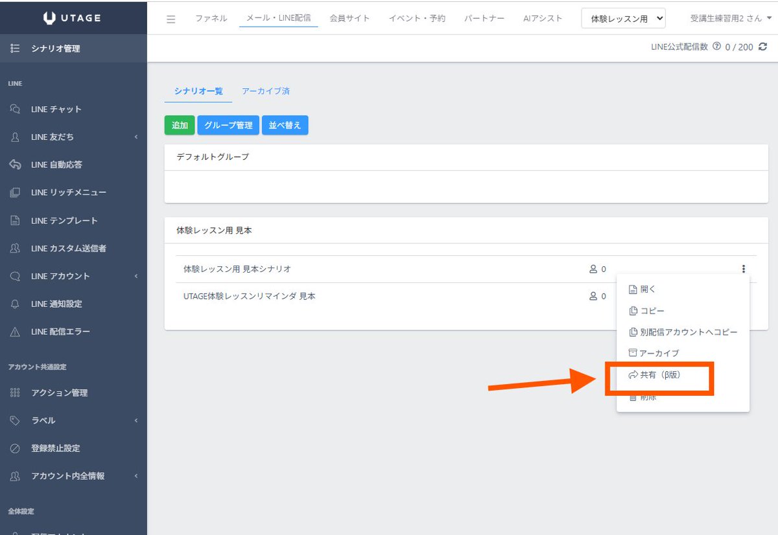Click the LINE公式配信数 help question icon

tap(716, 47)
